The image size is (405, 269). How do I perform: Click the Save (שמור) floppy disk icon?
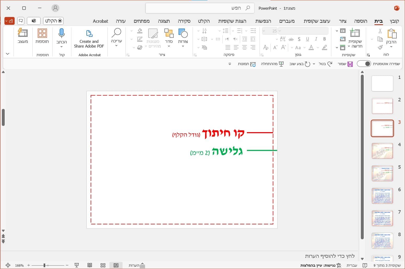350,64
